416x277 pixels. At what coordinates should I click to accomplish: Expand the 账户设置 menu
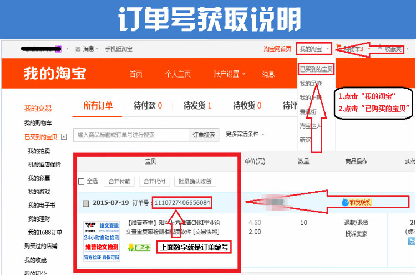[x=229, y=74]
